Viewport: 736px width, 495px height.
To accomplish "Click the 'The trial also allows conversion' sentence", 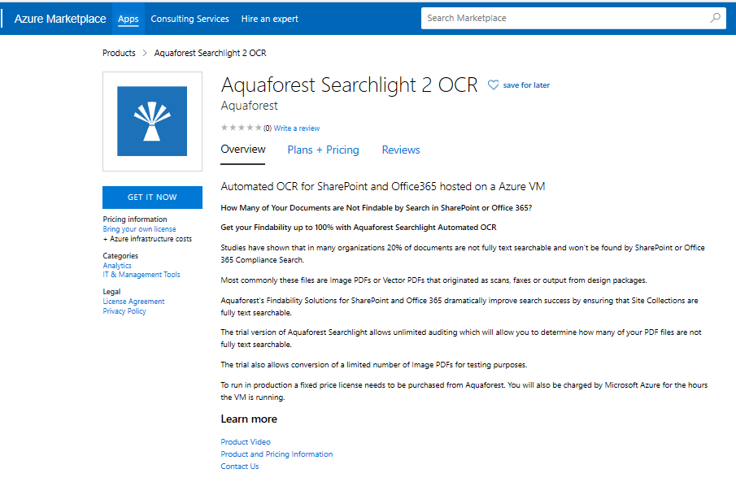I will (374, 365).
